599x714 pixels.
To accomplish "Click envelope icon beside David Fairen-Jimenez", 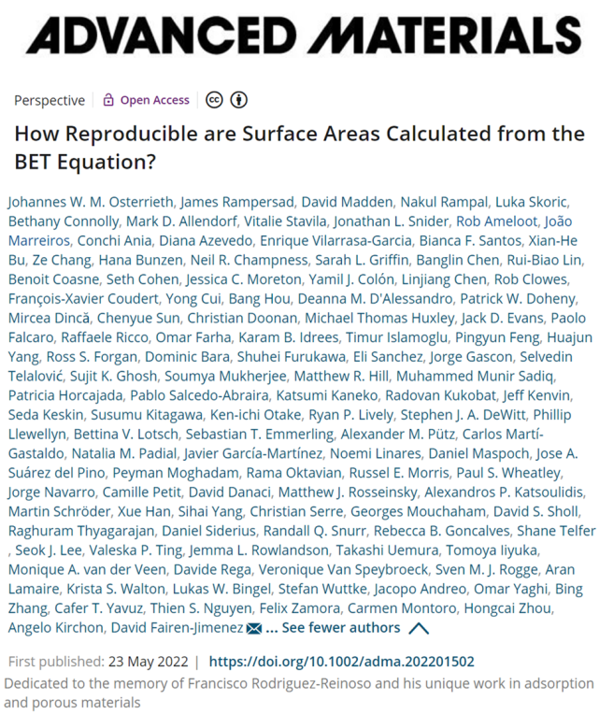I will (x=253, y=629).
